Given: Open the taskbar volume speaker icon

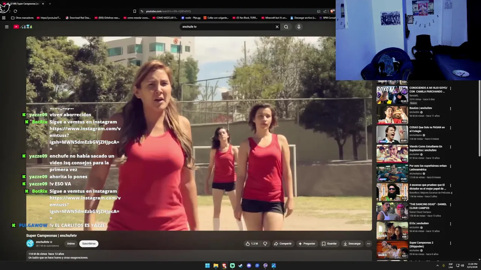Looking at the screenshot, I should [x=462, y=265].
